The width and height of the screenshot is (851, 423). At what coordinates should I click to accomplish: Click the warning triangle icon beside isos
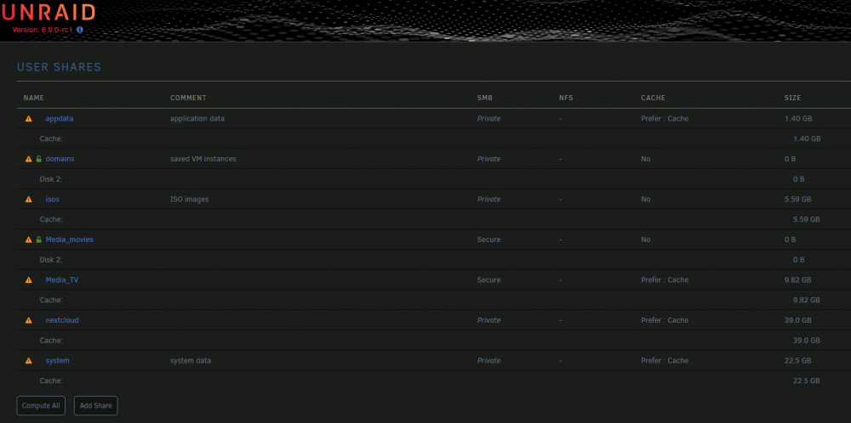point(29,200)
